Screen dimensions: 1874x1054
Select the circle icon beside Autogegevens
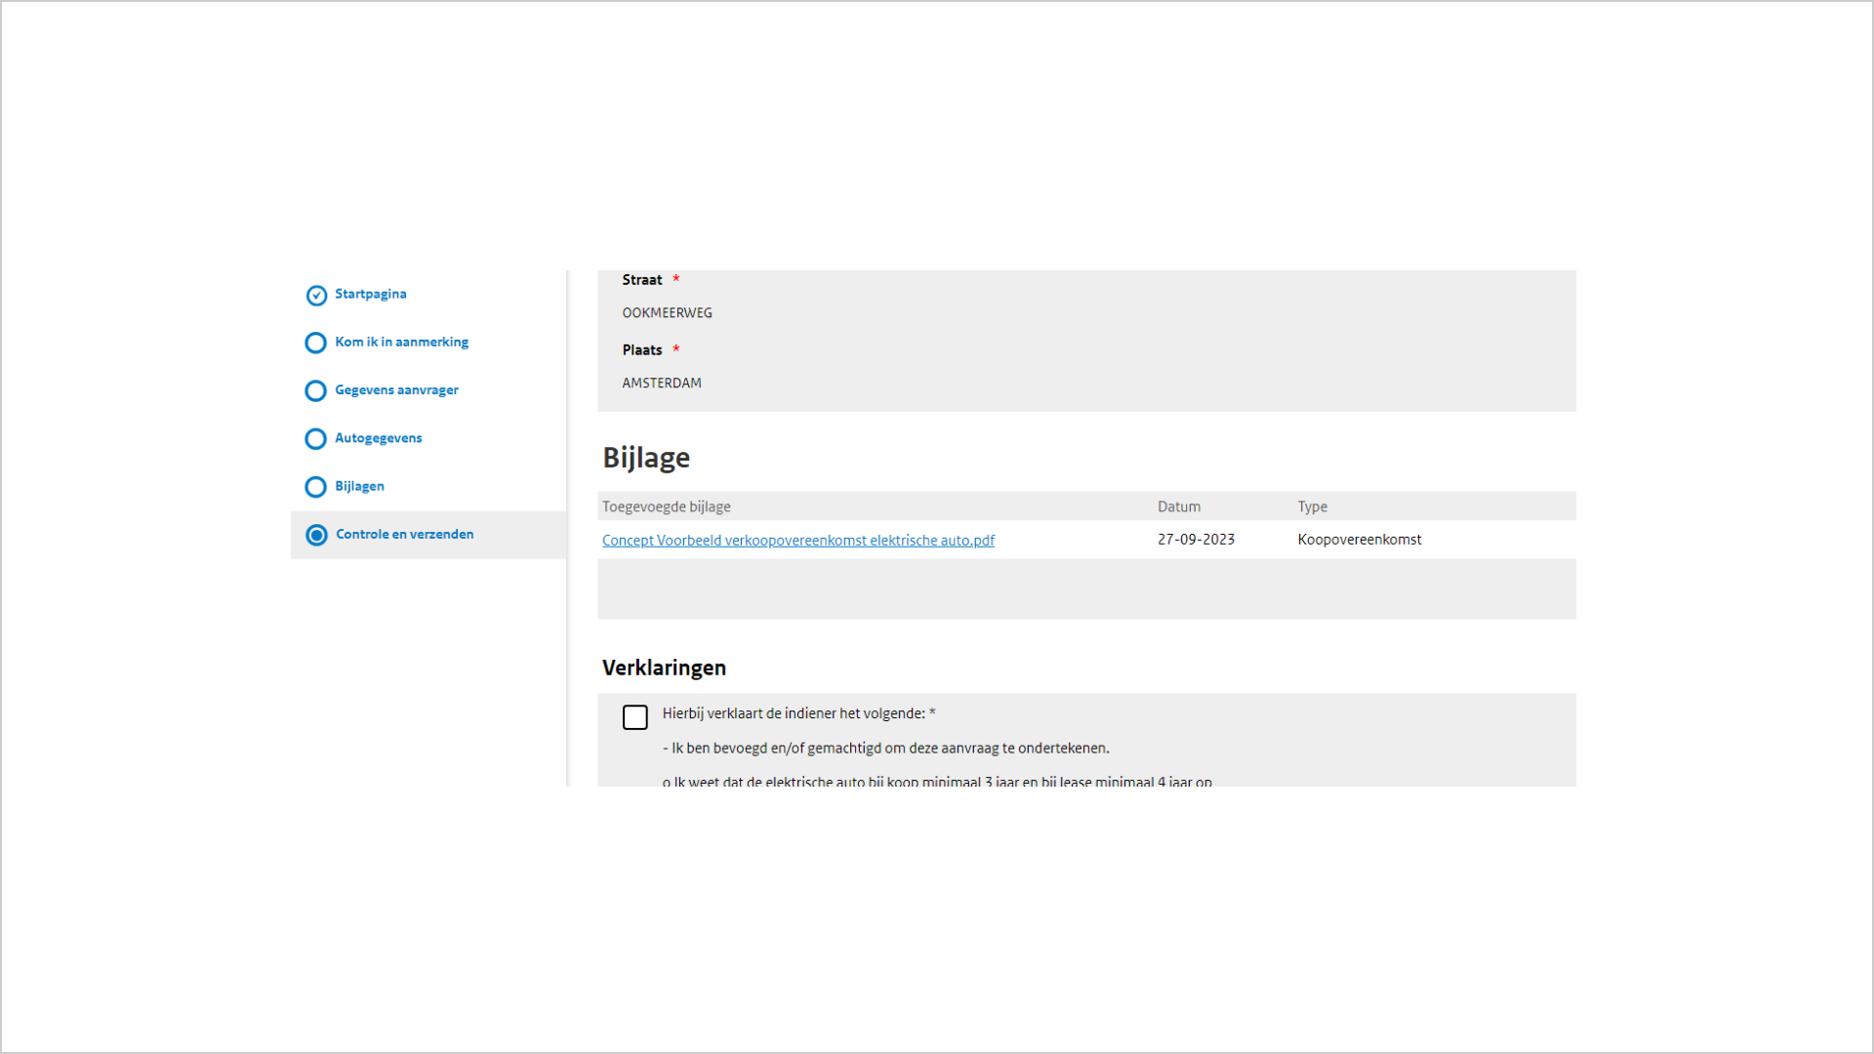click(x=315, y=438)
